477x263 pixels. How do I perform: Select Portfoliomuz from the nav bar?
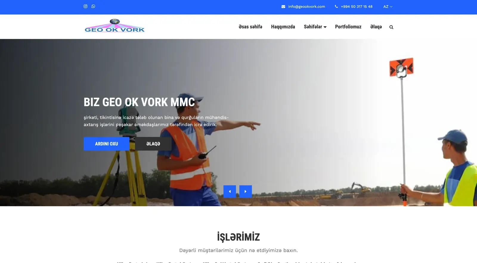tap(348, 27)
